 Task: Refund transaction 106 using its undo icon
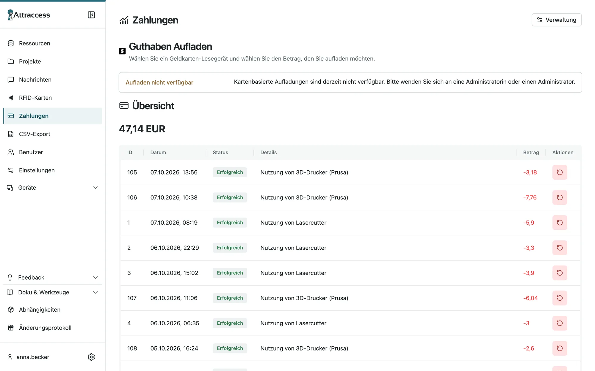[x=560, y=197]
